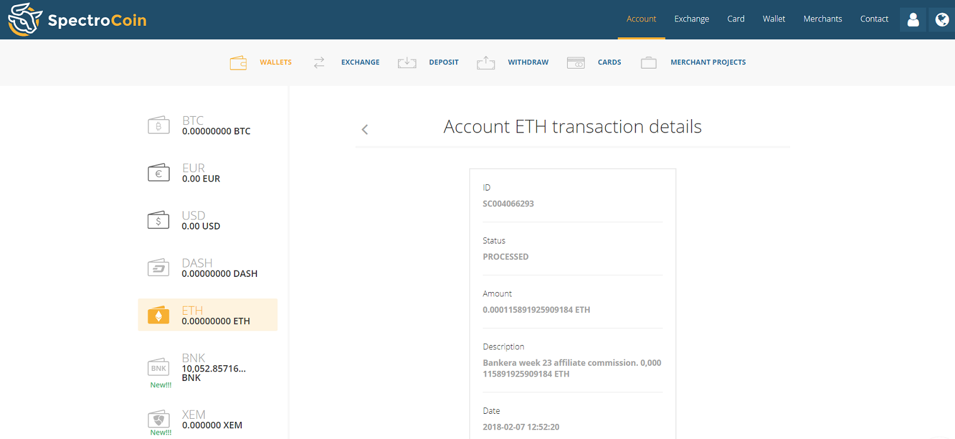Open the EUR wallet label
955x439 pixels.
coord(193,168)
